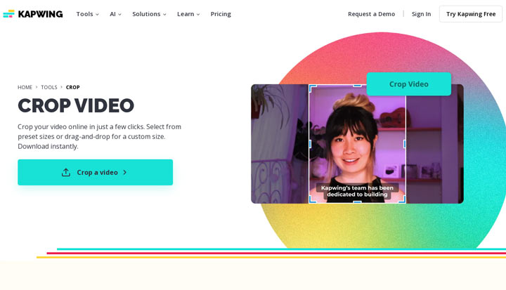Click the right-edge crop handle

tap(405, 144)
